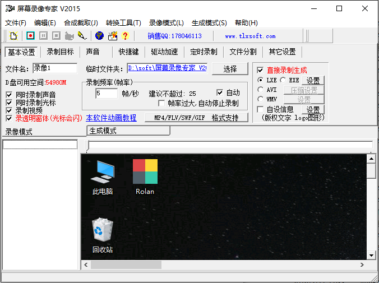Click the 回收站 recycle bin icon in preview
The height and width of the screenshot is (283, 379).
click(x=103, y=235)
